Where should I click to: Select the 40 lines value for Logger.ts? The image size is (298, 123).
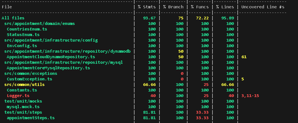coord(231,96)
